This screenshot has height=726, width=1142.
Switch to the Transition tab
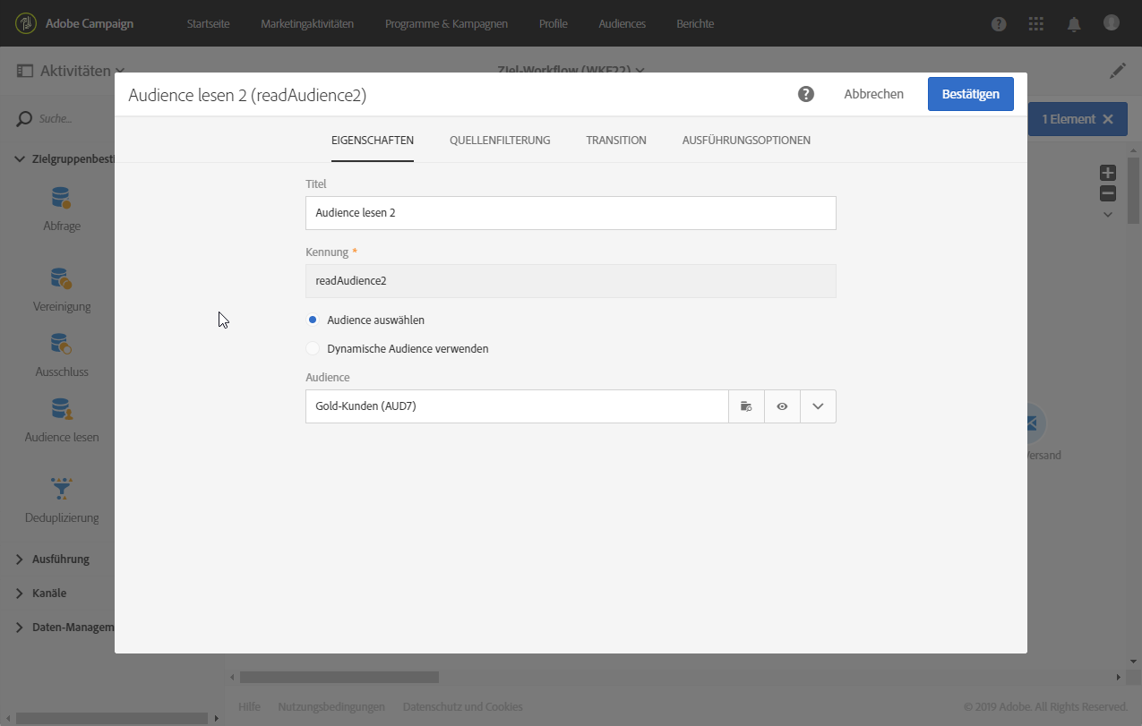tap(616, 141)
